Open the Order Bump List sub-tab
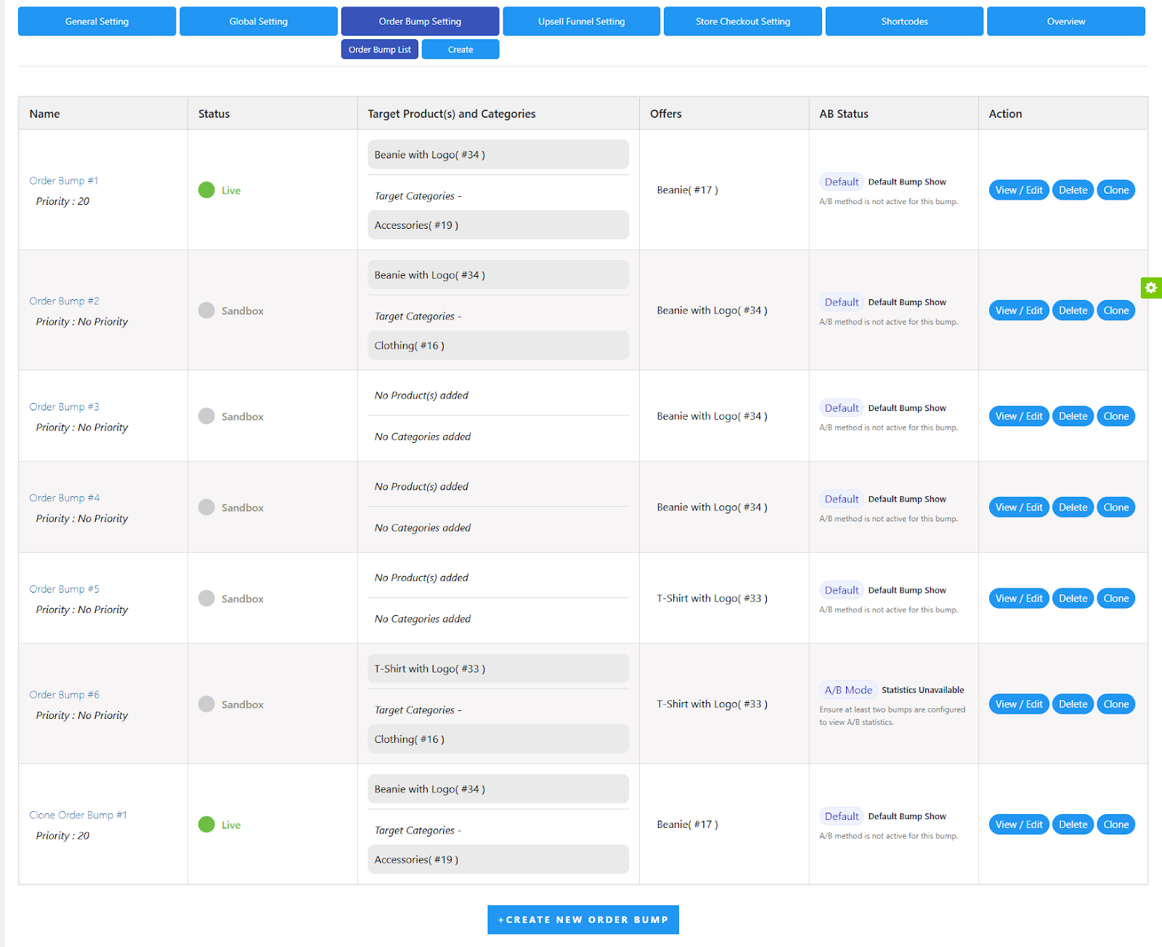1162x947 pixels. coord(379,49)
